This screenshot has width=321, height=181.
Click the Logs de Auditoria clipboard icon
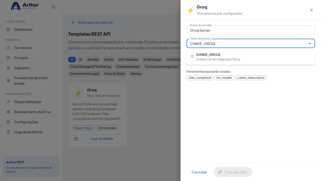tap(8, 132)
